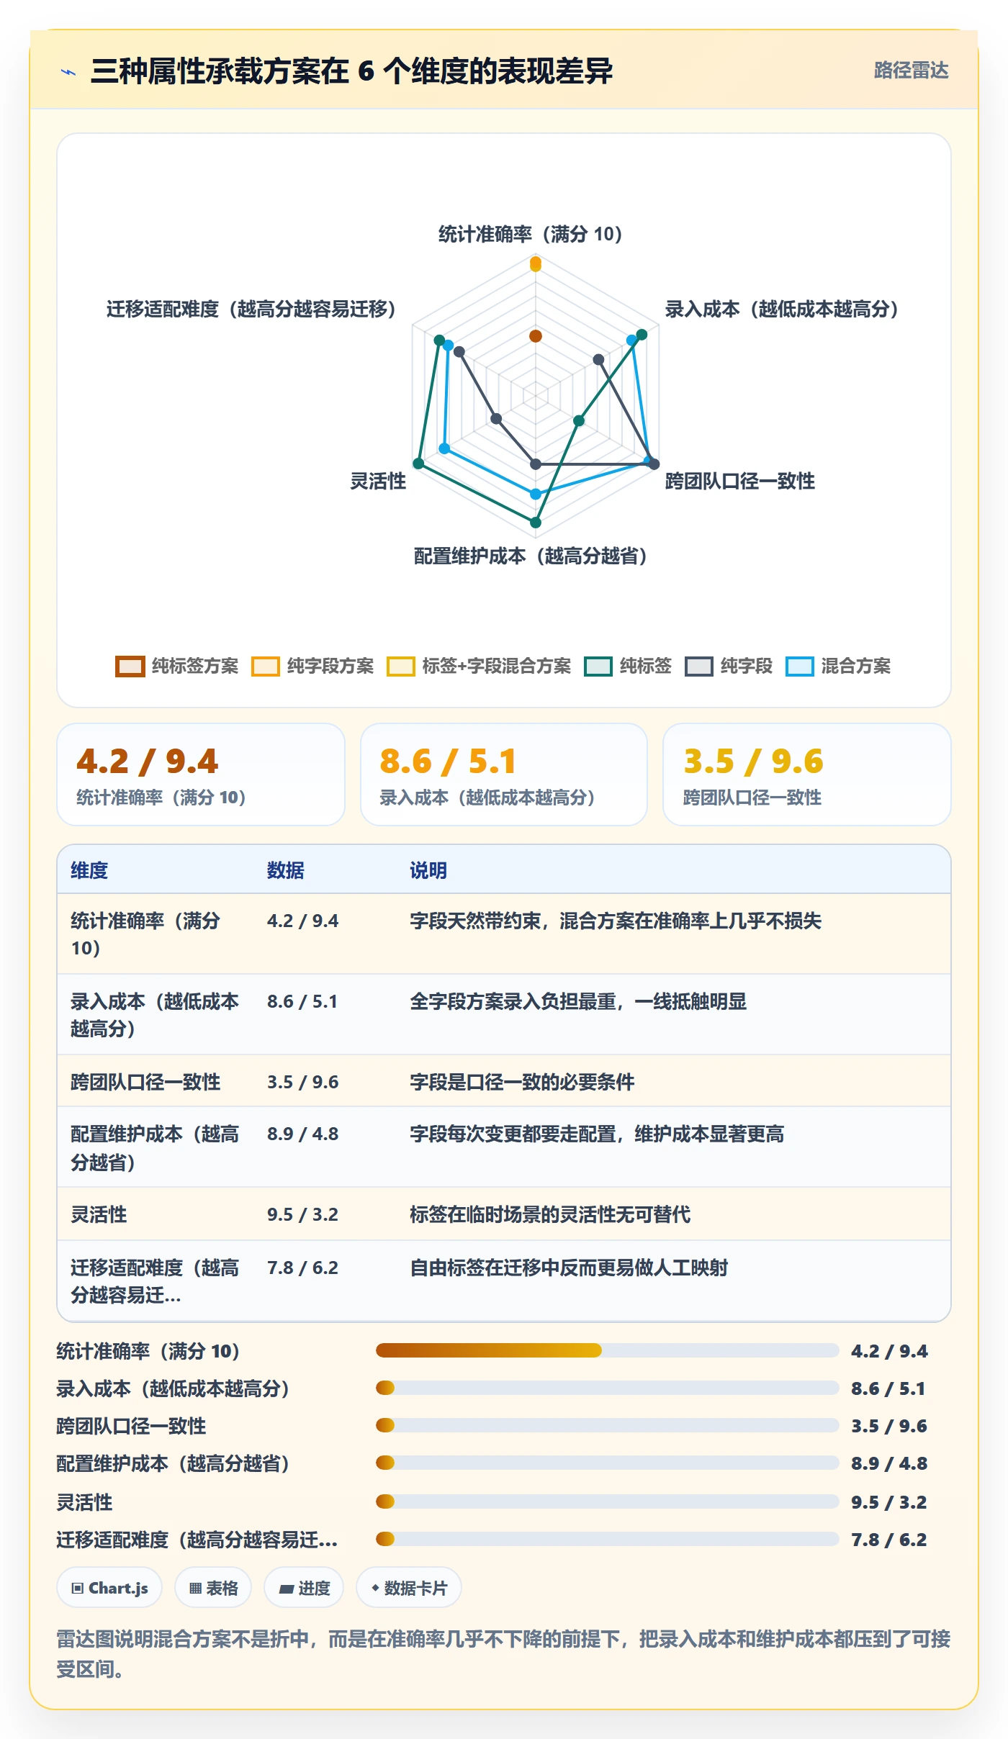The image size is (1008, 1739).
Task: Select the 数据卡片 chip
Action: pyautogui.click(x=409, y=1587)
